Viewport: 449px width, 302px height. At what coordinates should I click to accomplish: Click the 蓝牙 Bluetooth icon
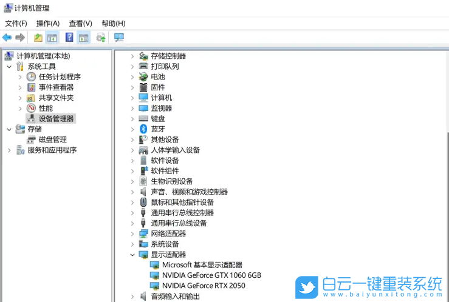click(143, 129)
